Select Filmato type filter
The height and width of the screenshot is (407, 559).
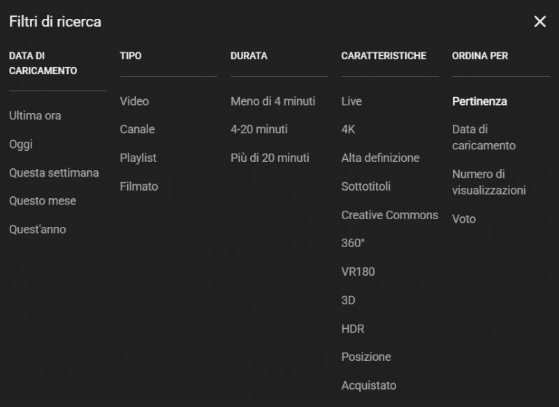pos(139,186)
